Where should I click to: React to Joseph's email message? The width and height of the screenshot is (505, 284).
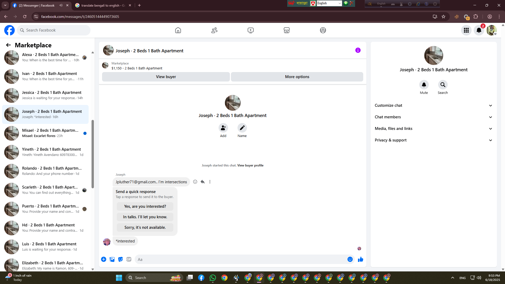click(195, 182)
